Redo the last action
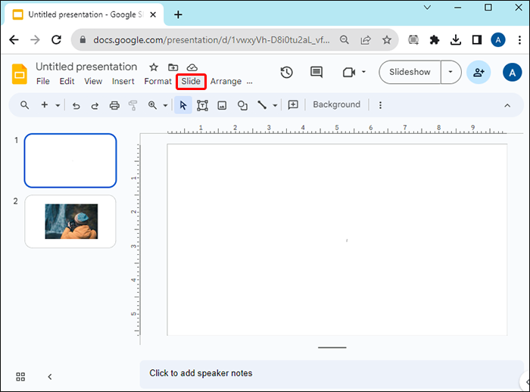This screenshot has width=530, height=392. click(95, 105)
